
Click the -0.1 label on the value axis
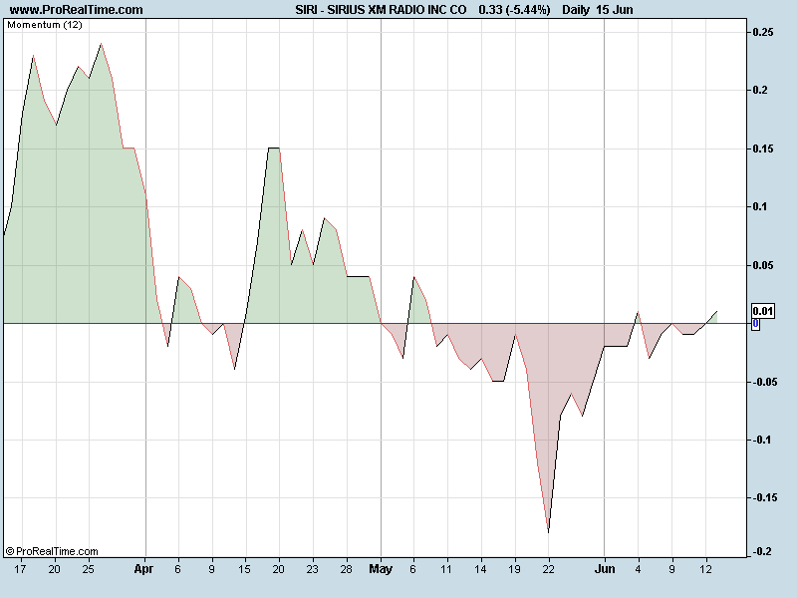(x=762, y=440)
